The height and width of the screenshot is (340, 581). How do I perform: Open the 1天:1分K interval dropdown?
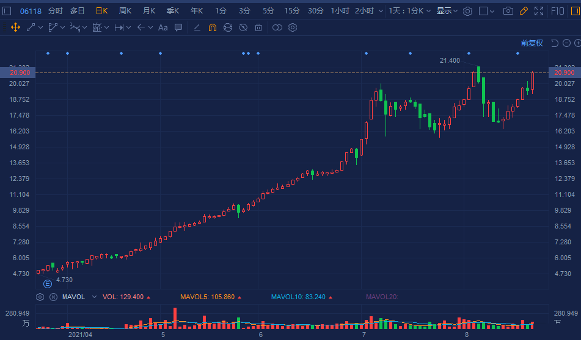(x=410, y=11)
